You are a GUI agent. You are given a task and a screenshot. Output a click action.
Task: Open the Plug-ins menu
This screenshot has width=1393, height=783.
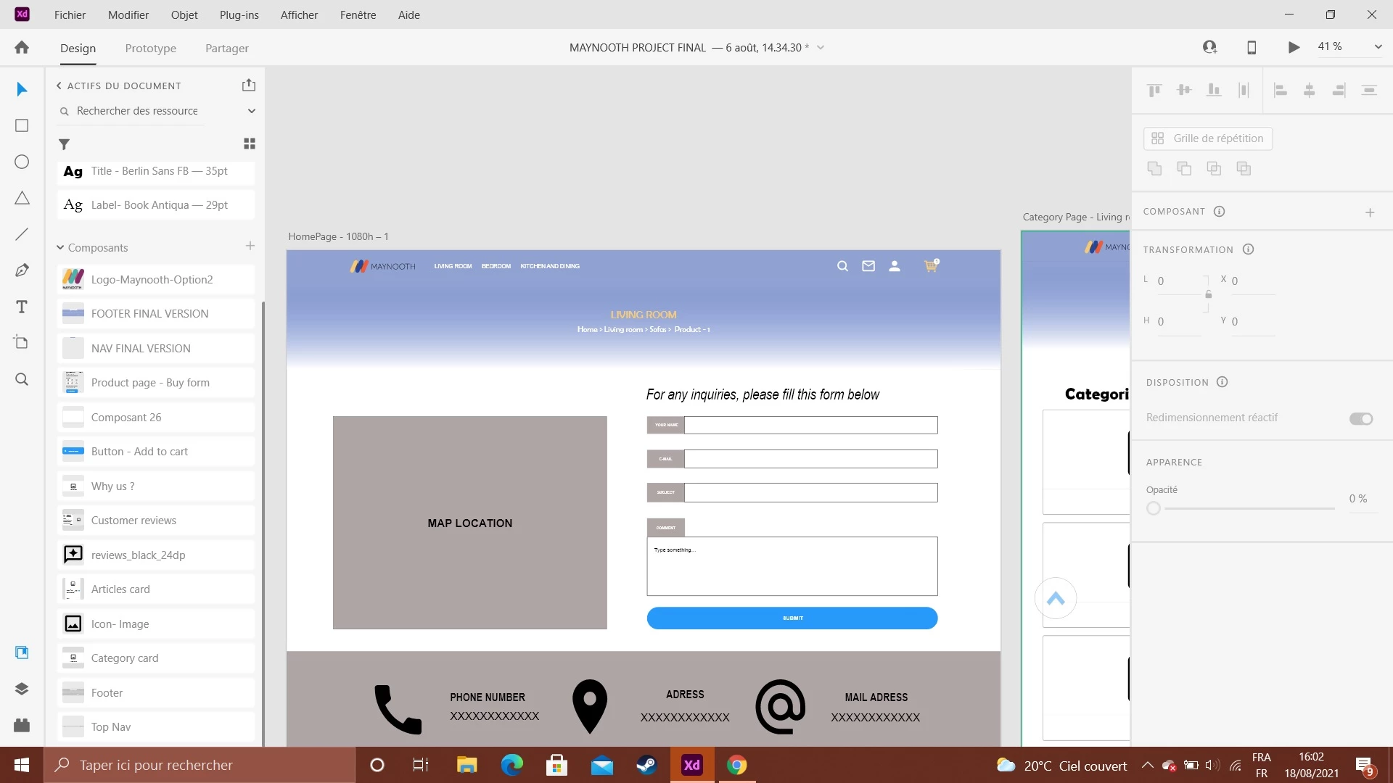click(x=239, y=14)
